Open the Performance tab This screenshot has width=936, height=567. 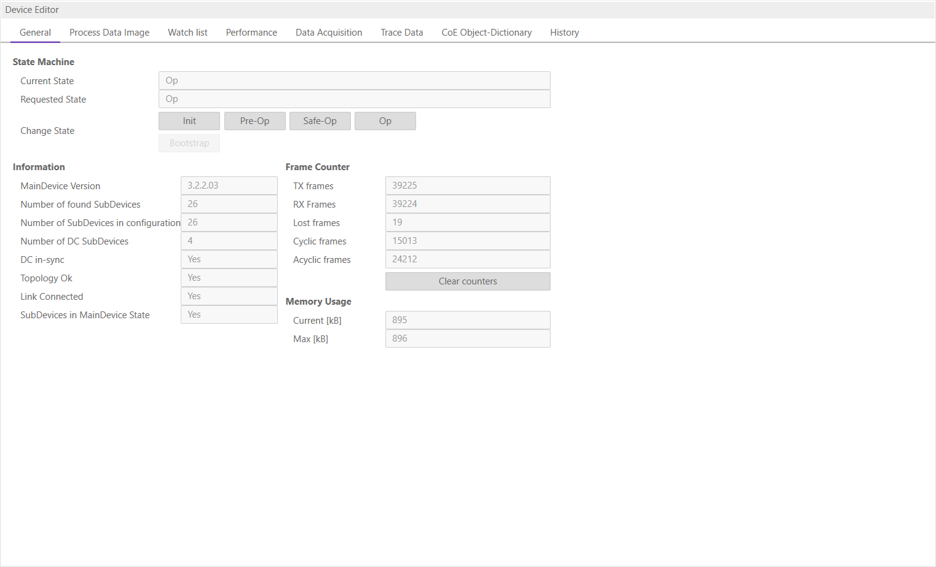tap(251, 33)
